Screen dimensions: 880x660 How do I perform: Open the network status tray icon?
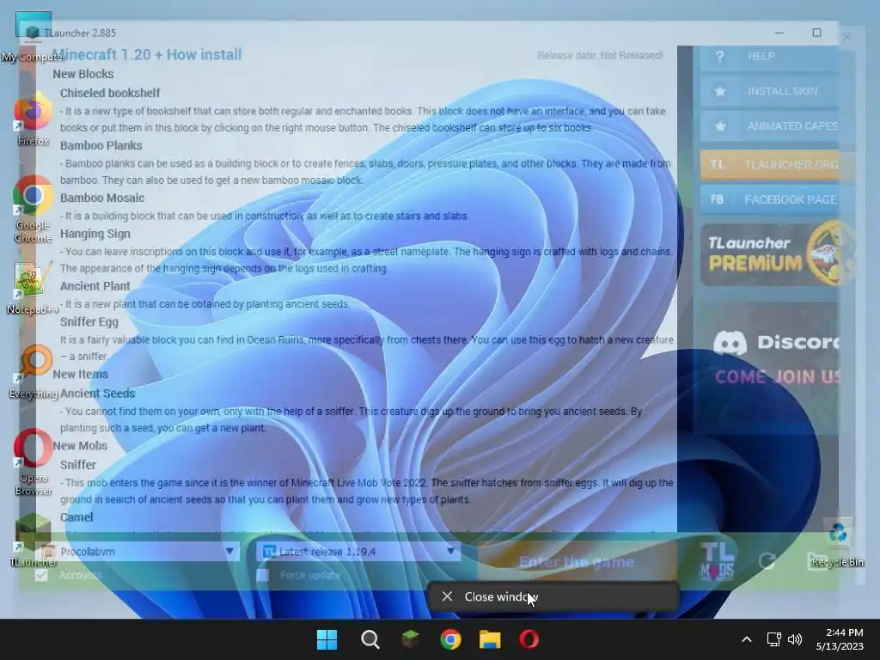pyautogui.click(x=774, y=639)
